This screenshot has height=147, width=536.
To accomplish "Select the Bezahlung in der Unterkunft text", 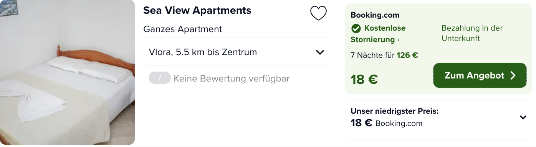I will pyautogui.click(x=472, y=33).
